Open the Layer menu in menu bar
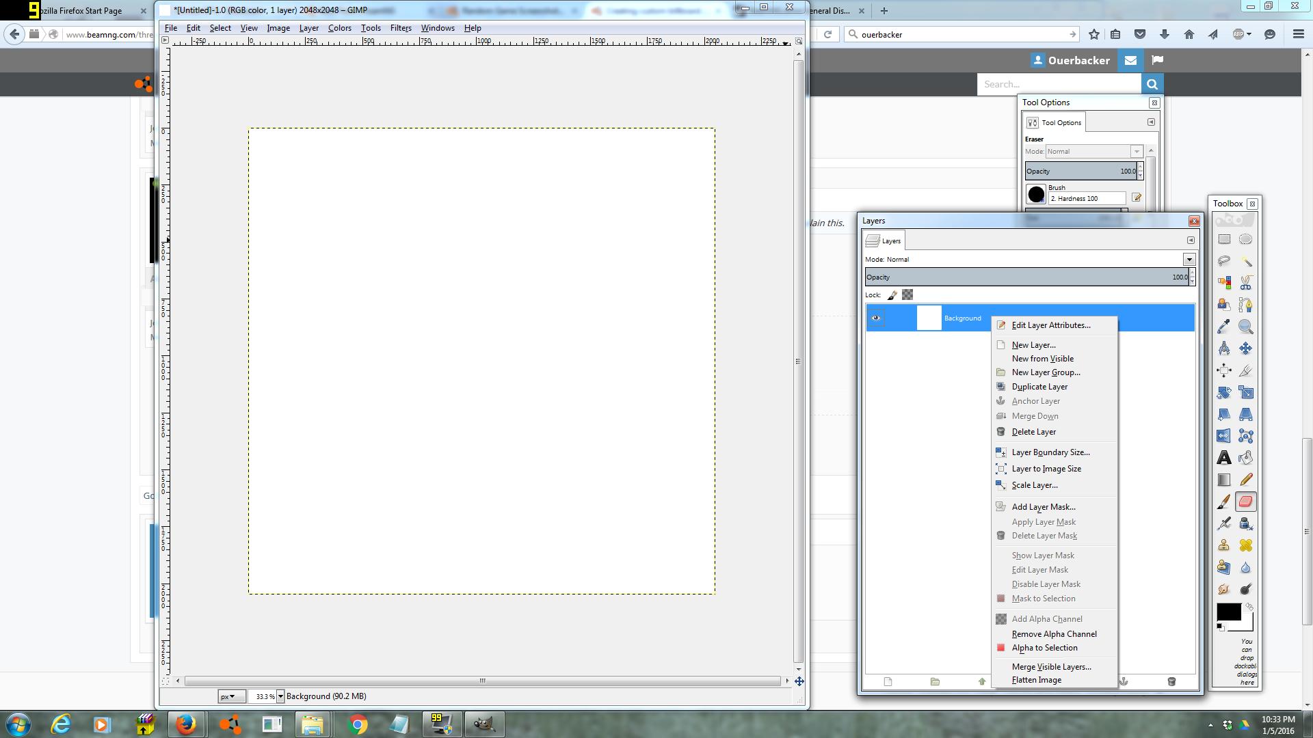 pos(309,28)
